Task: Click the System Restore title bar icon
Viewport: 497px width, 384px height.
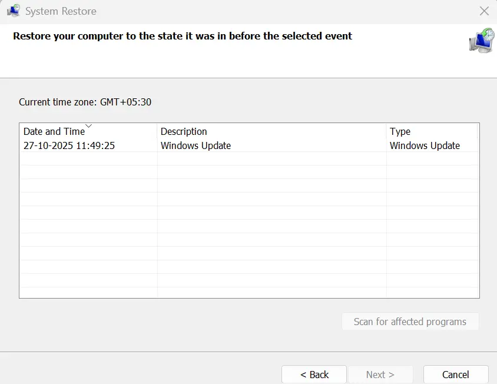Action: click(x=12, y=11)
